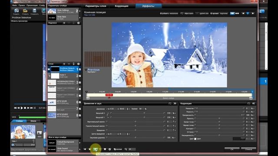Reset the Движение и звук panel
Screen dimensions: 278x156
170,104
